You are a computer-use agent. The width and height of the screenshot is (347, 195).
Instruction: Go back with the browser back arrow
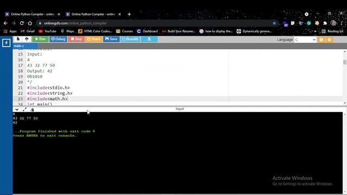[x=5, y=23]
